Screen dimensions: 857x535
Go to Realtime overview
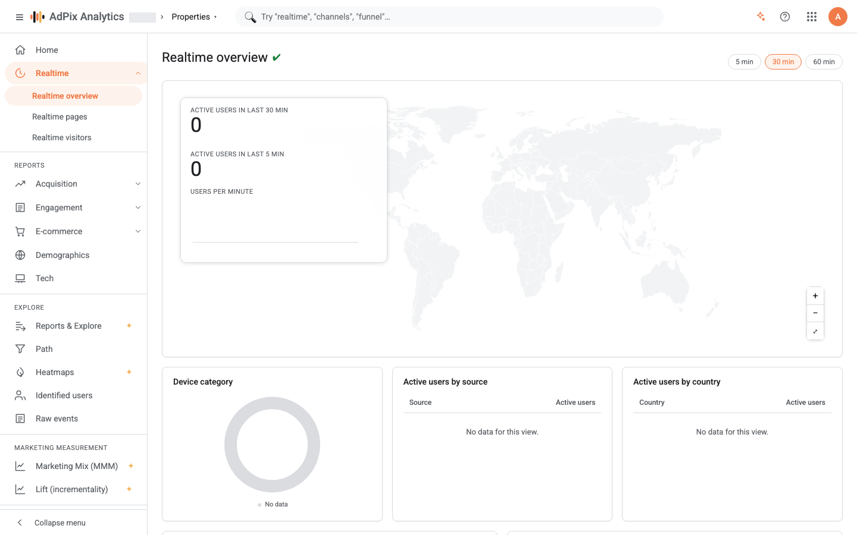pyautogui.click(x=74, y=96)
